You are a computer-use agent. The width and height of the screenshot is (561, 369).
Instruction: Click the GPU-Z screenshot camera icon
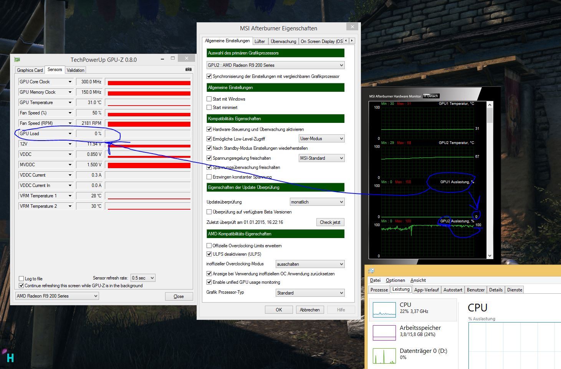pos(188,69)
